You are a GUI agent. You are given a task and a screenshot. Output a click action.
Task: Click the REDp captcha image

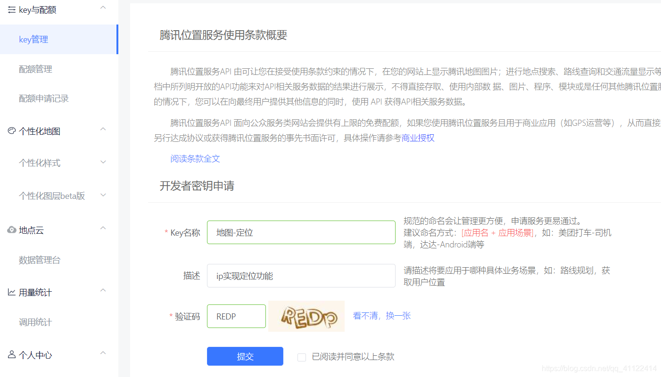[x=306, y=316]
